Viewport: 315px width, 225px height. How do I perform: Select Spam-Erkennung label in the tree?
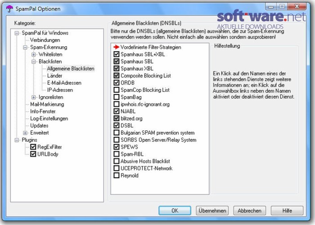[x=49, y=47]
